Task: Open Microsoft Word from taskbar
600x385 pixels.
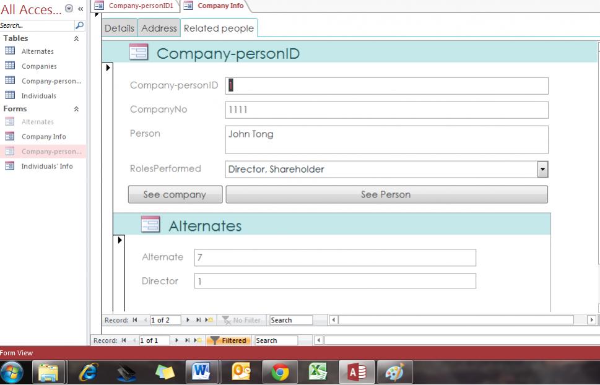Action: coord(201,373)
